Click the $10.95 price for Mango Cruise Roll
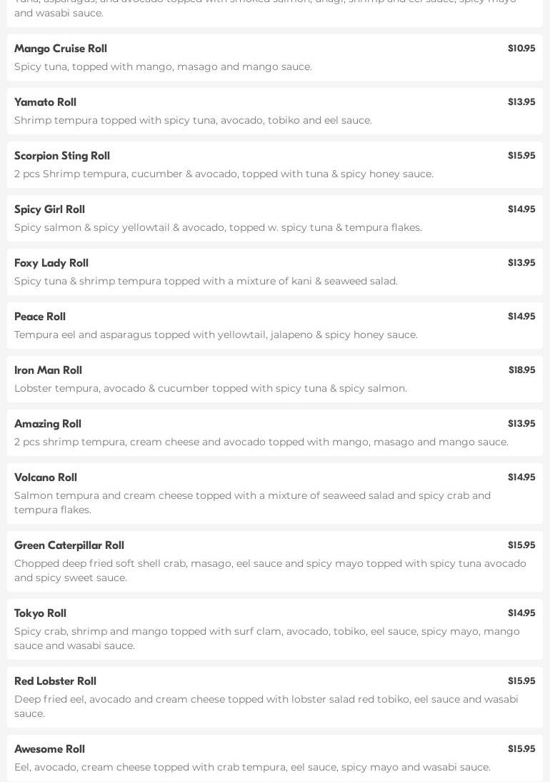 tap(521, 49)
